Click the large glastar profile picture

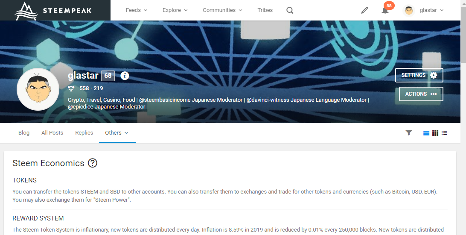(x=38, y=89)
